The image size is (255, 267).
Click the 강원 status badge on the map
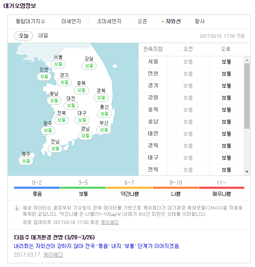click(89, 66)
